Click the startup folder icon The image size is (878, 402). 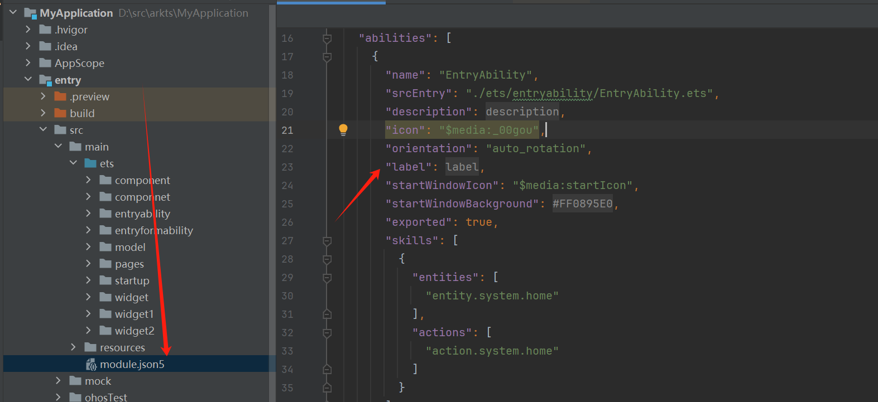105,280
